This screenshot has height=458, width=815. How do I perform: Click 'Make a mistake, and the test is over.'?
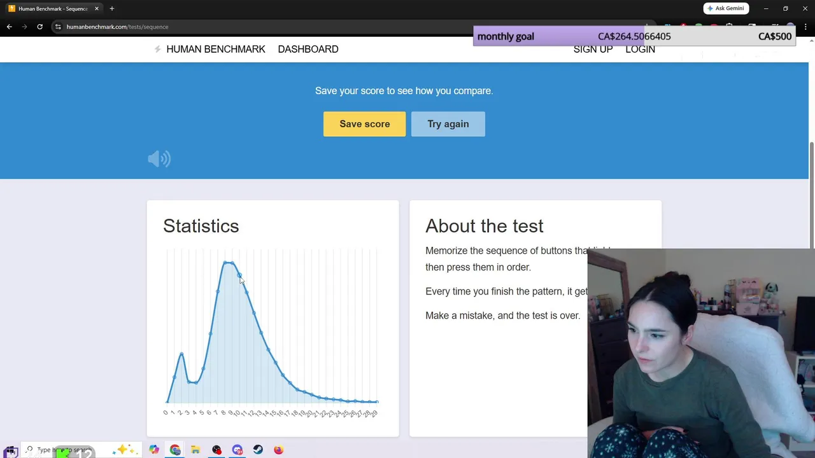[x=503, y=316]
